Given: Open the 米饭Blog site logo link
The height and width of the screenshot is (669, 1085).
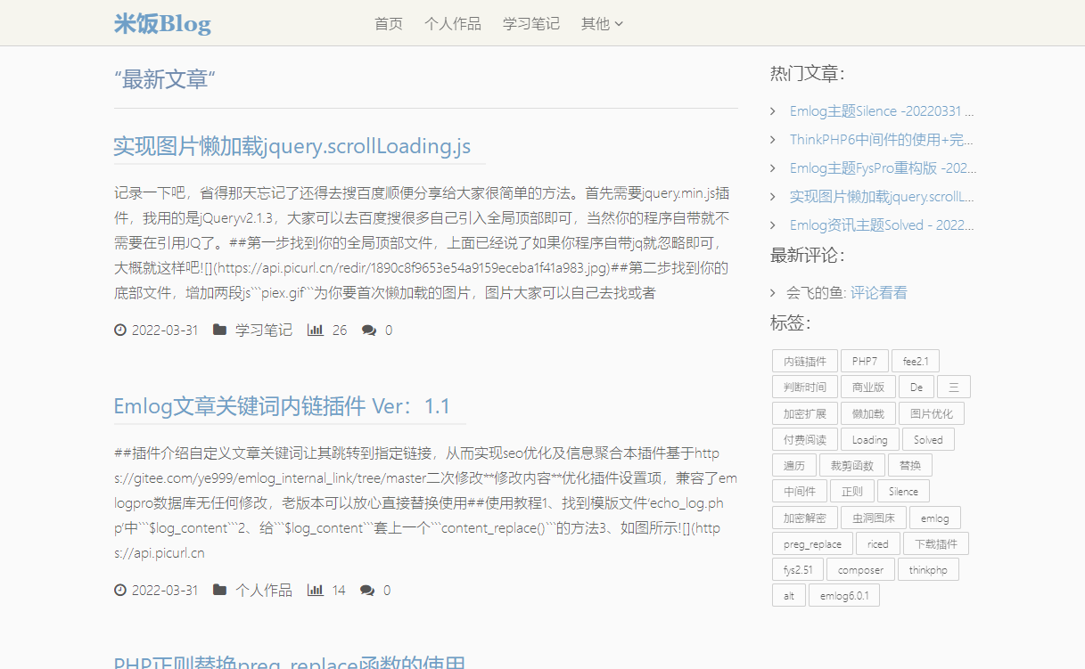Looking at the screenshot, I should click(x=162, y=24).
